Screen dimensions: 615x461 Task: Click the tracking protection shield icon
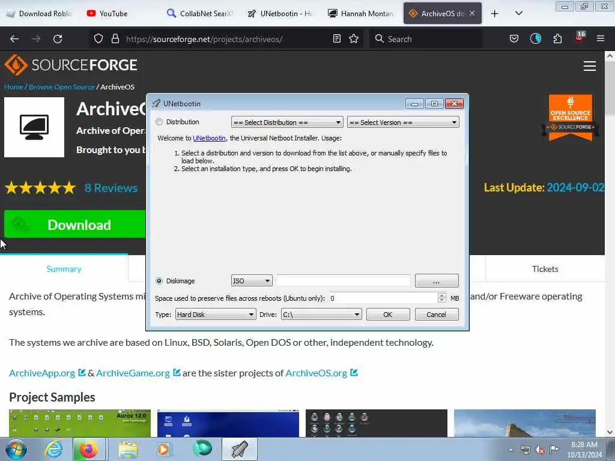[98, 38]
